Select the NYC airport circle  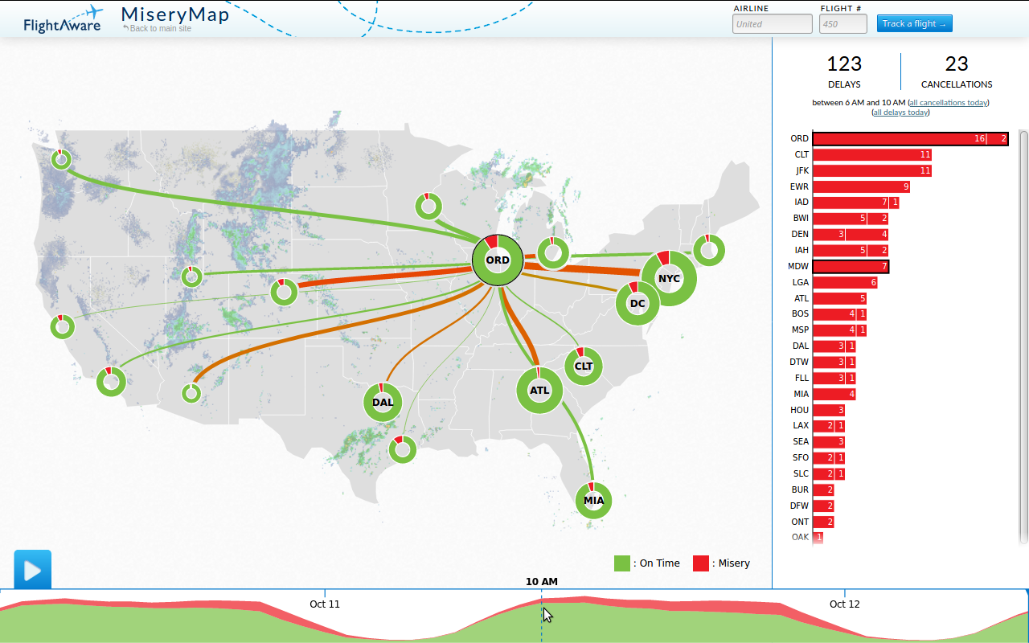669,278
